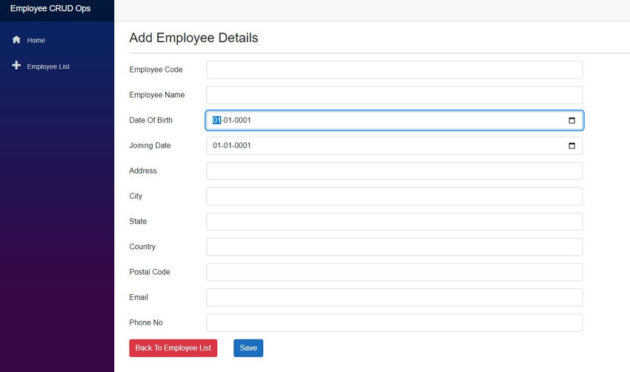
Task: Click the Postal Code text box
Action: pos(394,273)
